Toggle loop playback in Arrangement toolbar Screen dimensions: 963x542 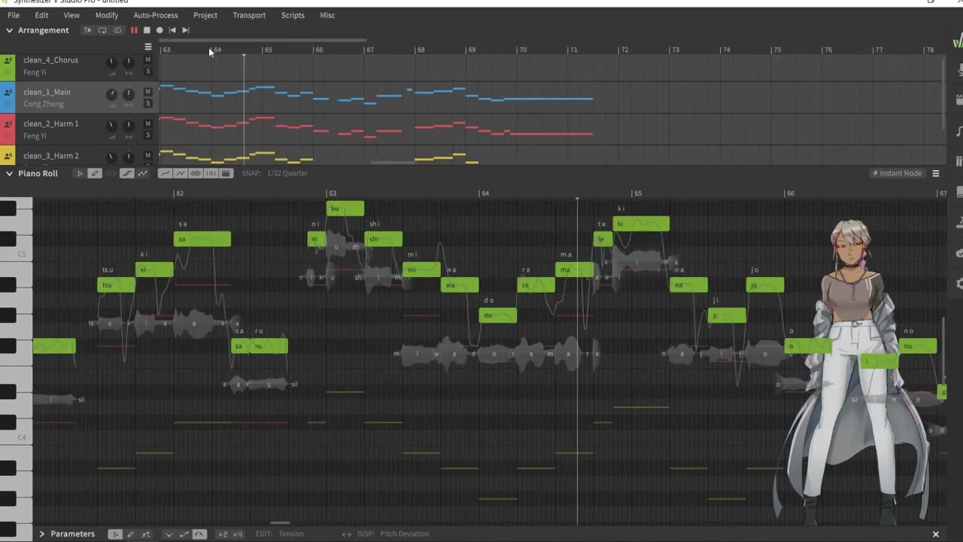102,30
